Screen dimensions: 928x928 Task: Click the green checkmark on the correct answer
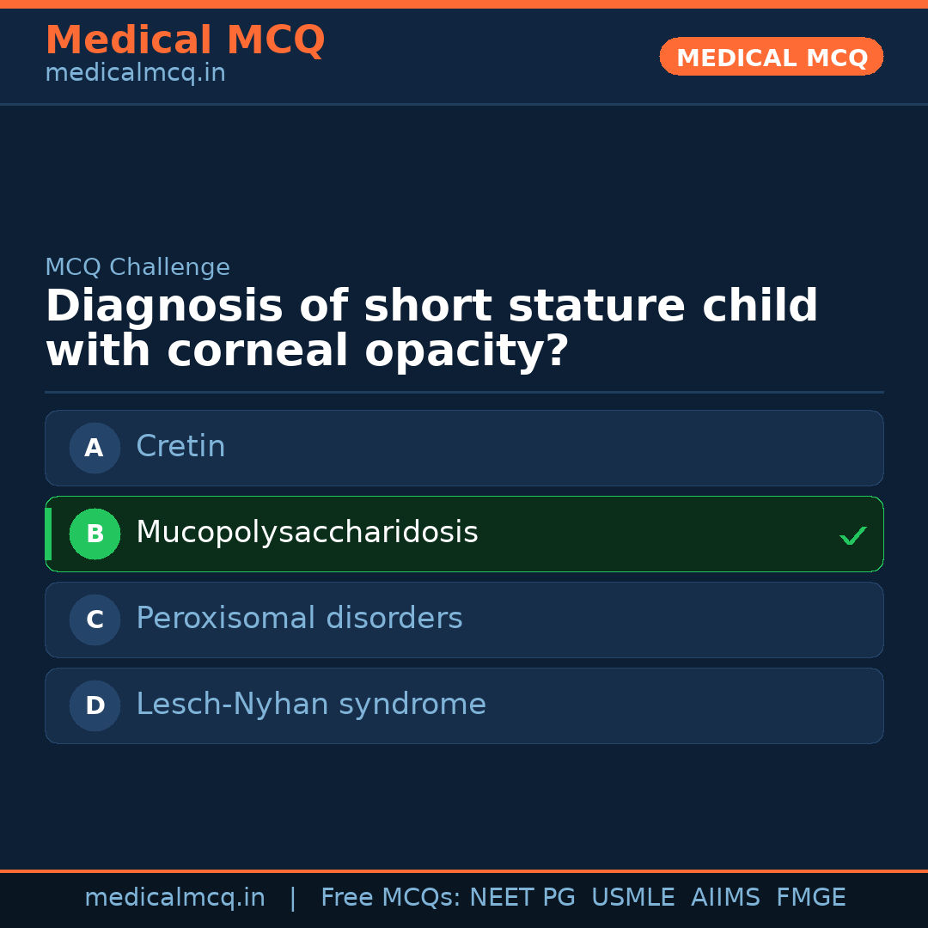click(853, 535)
